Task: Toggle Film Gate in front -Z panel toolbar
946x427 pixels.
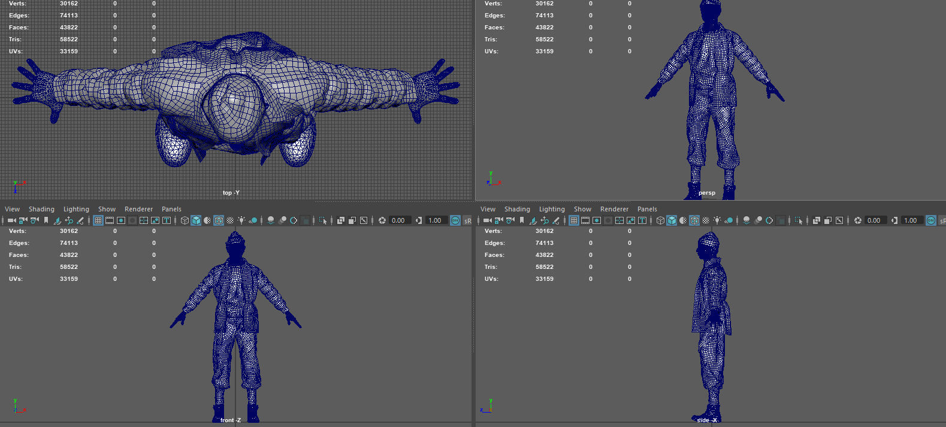Action: tap(110, 220)
